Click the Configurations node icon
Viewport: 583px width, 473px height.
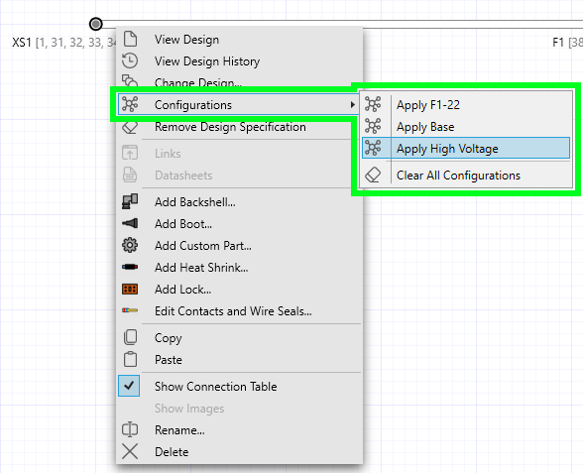tap(130, 104)
